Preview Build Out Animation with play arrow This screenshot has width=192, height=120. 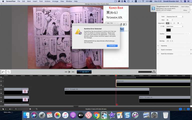coord(191,54)
